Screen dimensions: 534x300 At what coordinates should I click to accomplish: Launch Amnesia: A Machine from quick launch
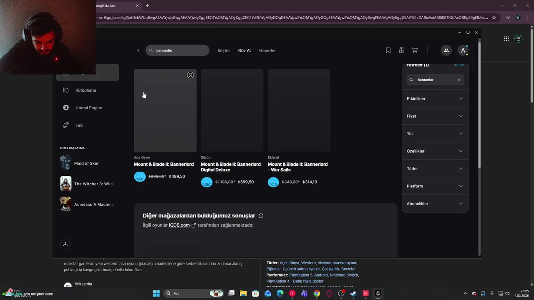click(87, 204)
